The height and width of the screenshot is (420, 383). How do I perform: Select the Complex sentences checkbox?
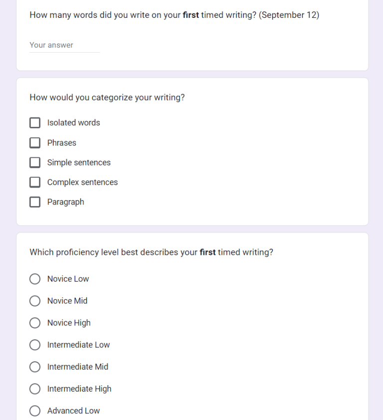click(x=35, y=183)
